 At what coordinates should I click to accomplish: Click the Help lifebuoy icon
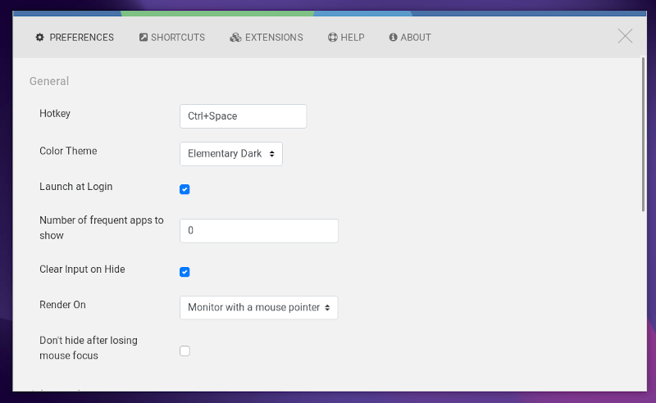click(333, 38)
